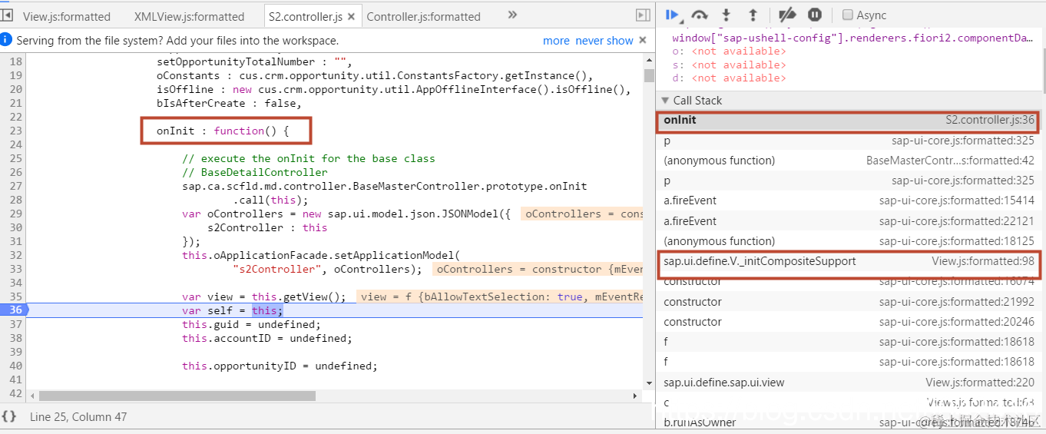Enable the Async checkbox
Viewport: 1046px width, 434px height.
point(848,15)
